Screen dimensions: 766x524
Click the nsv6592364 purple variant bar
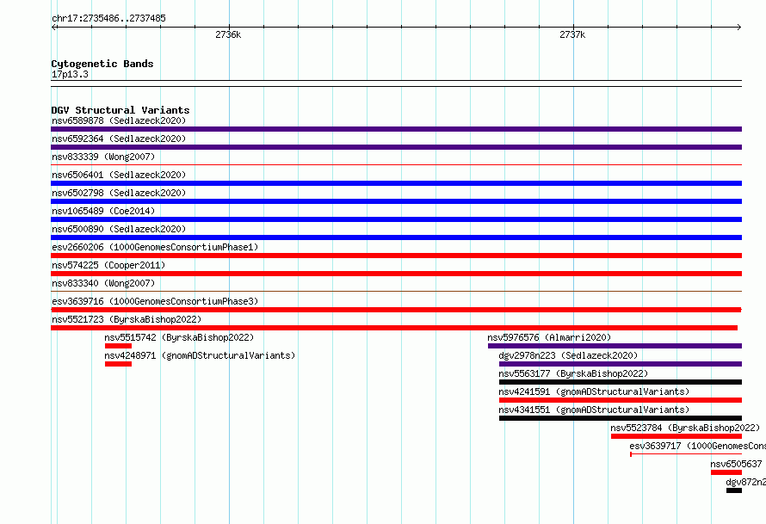pyautogui.click(x=396, y=147)
